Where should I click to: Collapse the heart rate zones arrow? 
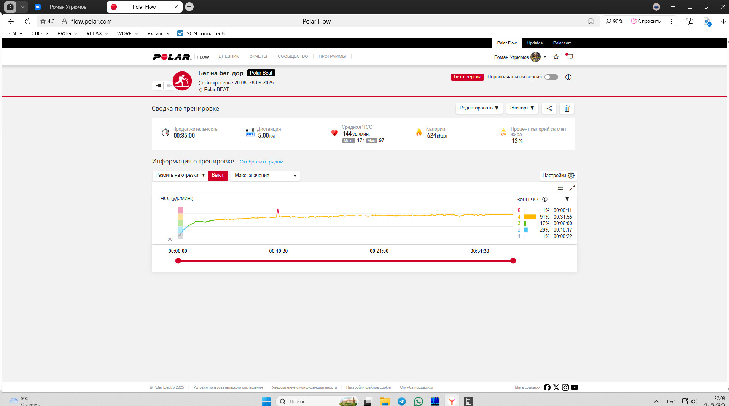(x=567, y=200)
